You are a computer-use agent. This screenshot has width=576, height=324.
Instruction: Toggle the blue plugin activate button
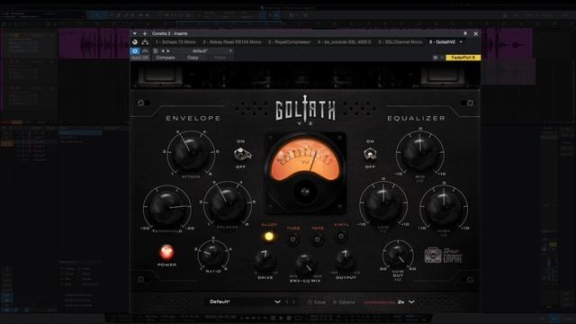coord(135,50)
